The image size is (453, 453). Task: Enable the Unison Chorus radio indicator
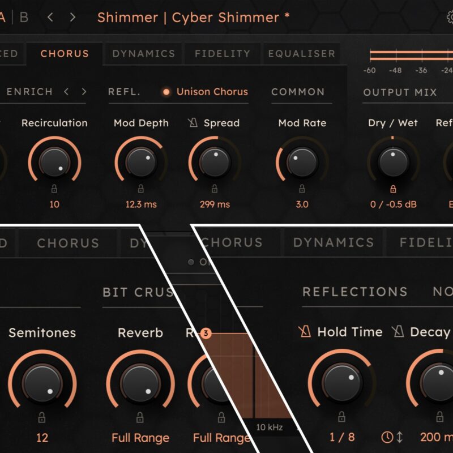tap(166, 92)
